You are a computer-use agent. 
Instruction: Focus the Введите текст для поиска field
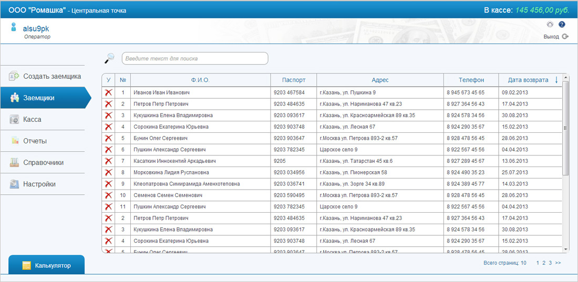(195, 58)
